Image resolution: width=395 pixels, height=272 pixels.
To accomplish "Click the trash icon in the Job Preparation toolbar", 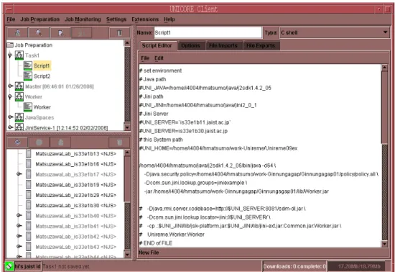I will tap(119, 33).
